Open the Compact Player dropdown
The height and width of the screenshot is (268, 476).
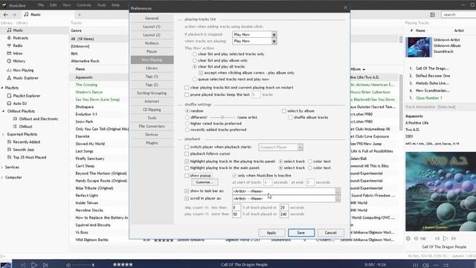point(280,147)
